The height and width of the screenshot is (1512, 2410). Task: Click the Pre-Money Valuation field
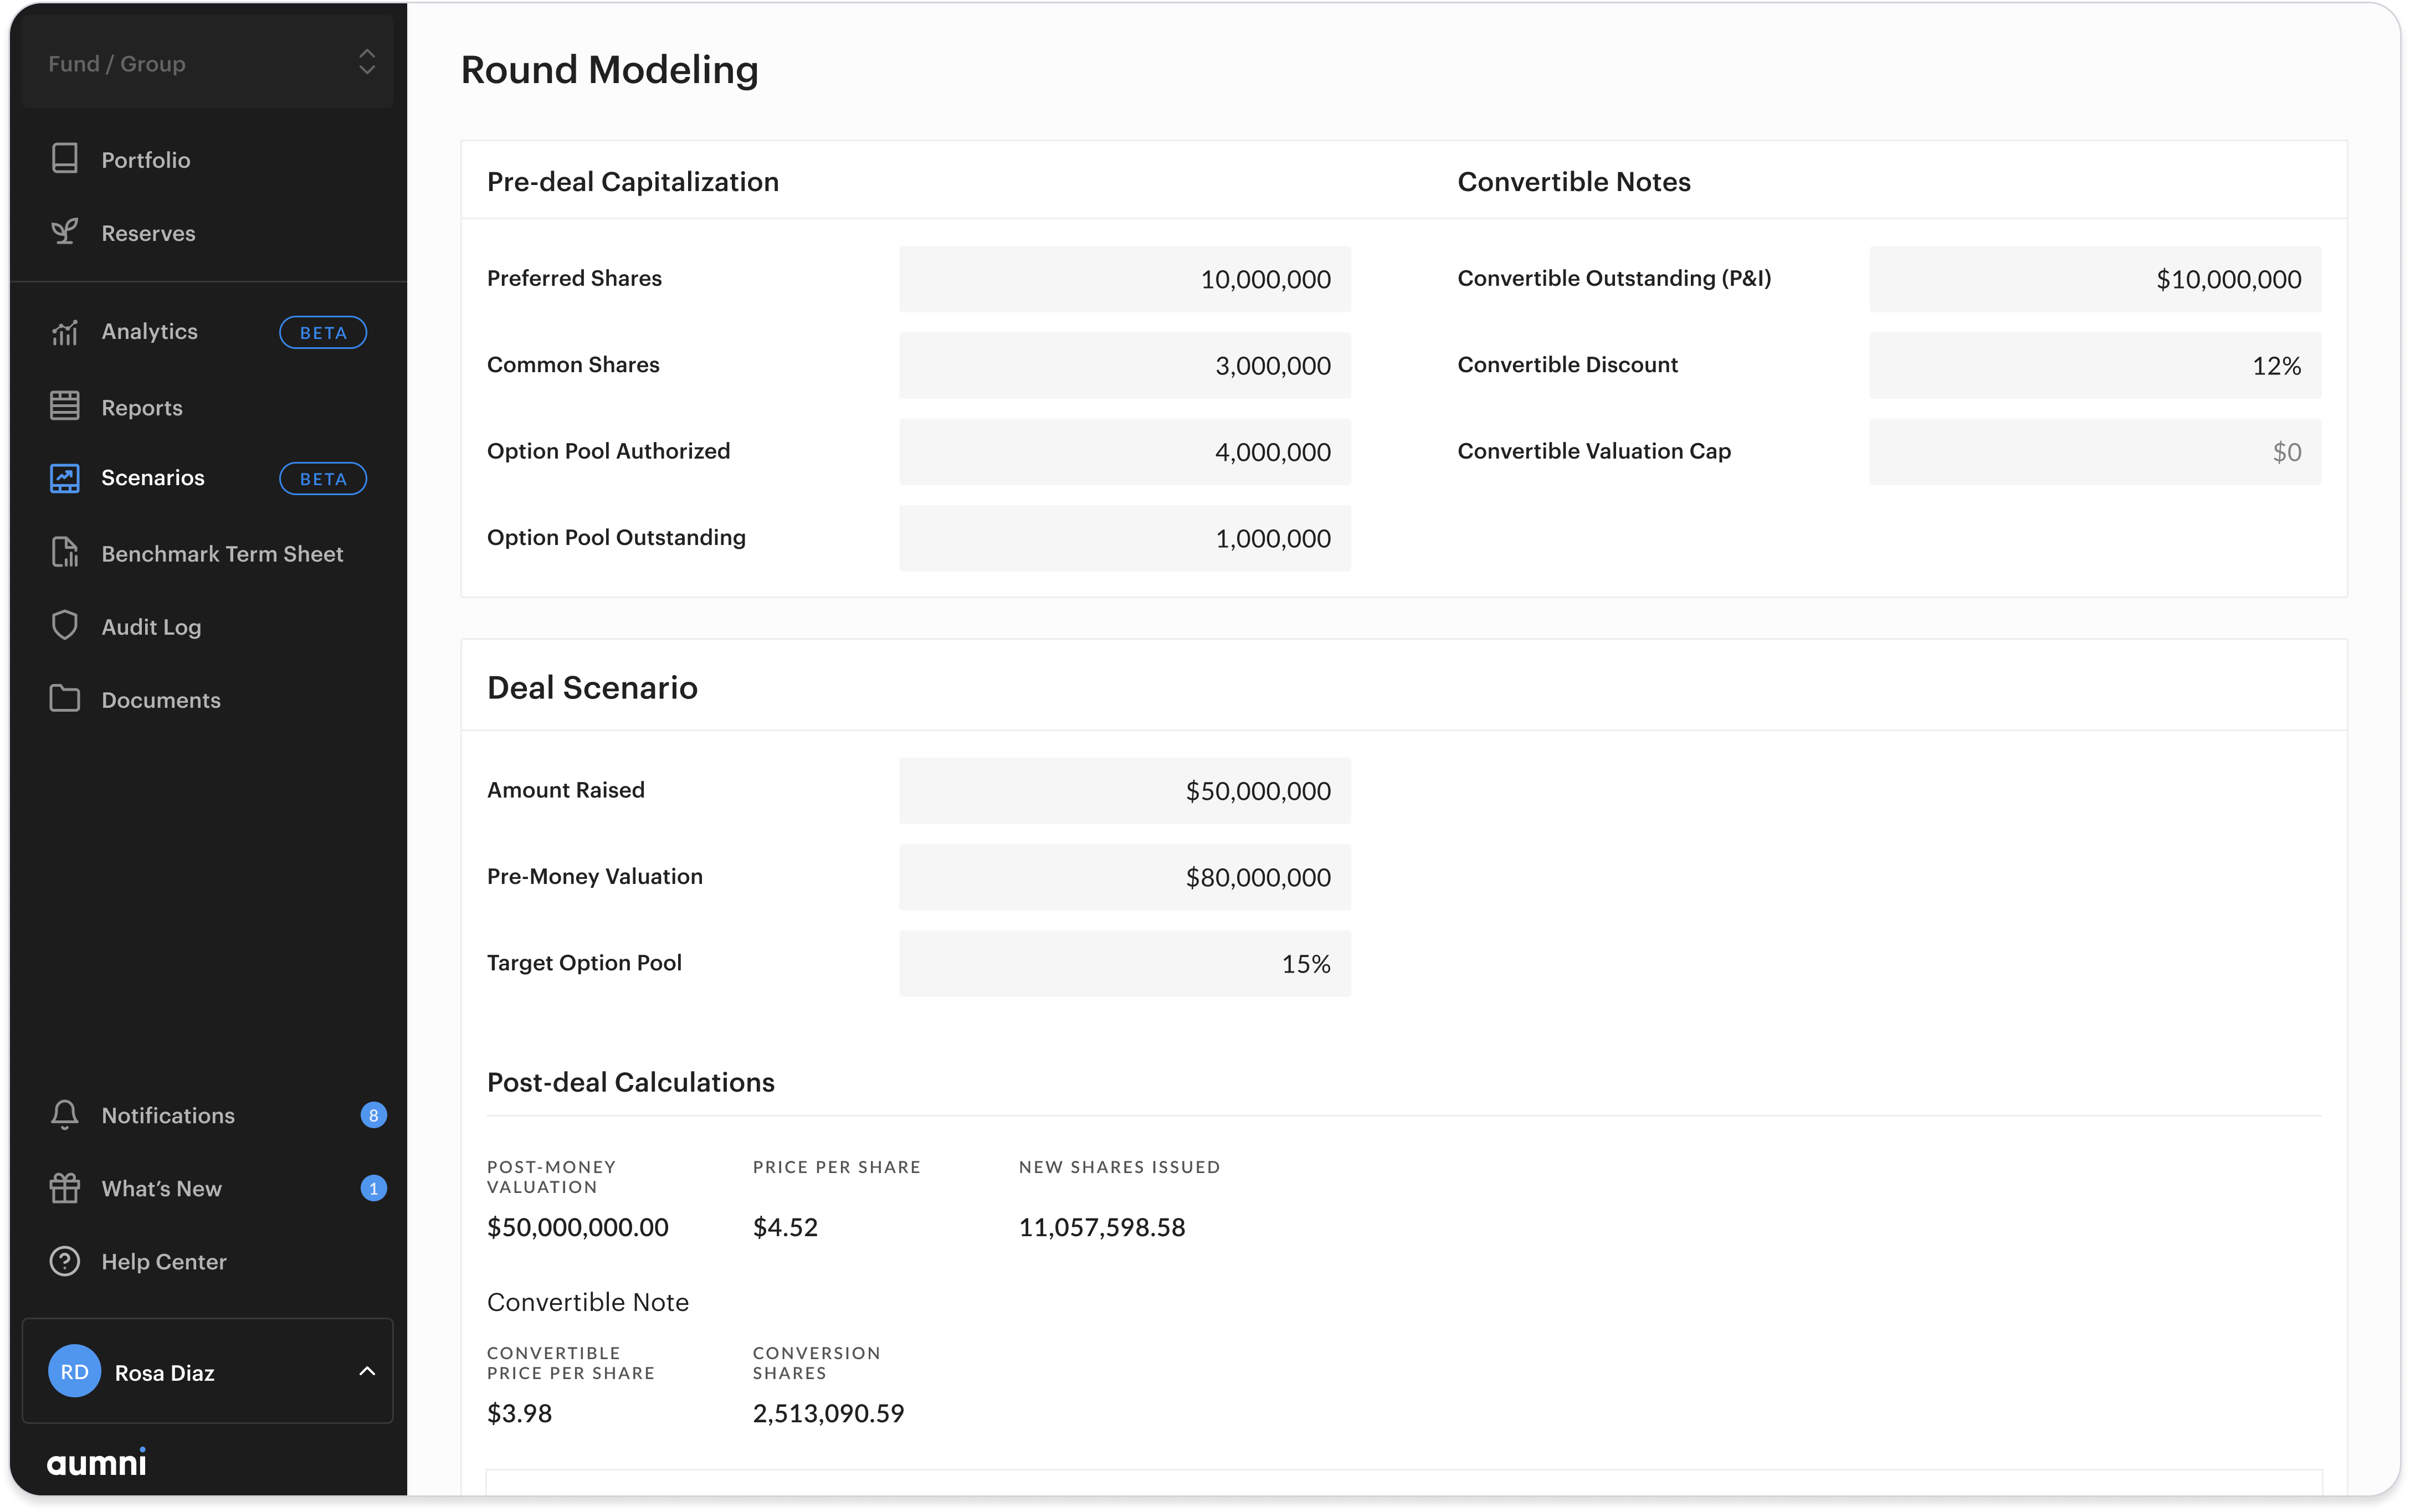click(x=1125, y=877)
